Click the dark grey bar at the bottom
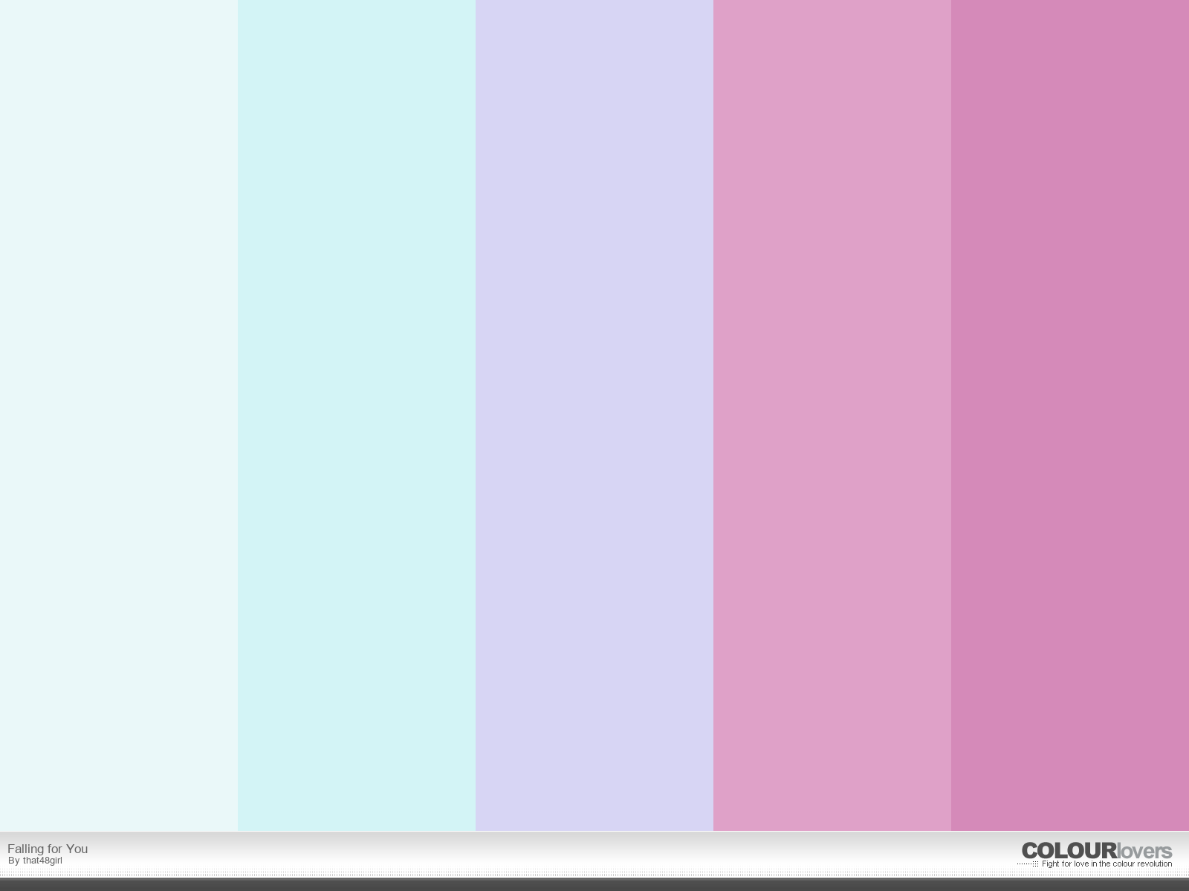1189x891 pixels. [x=594, y=884]
